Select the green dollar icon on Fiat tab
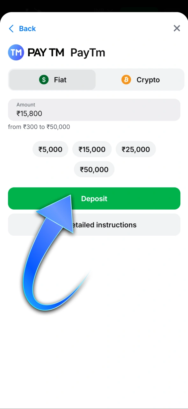The height and width of the screenshot is (409, 188). click(44, 80)
